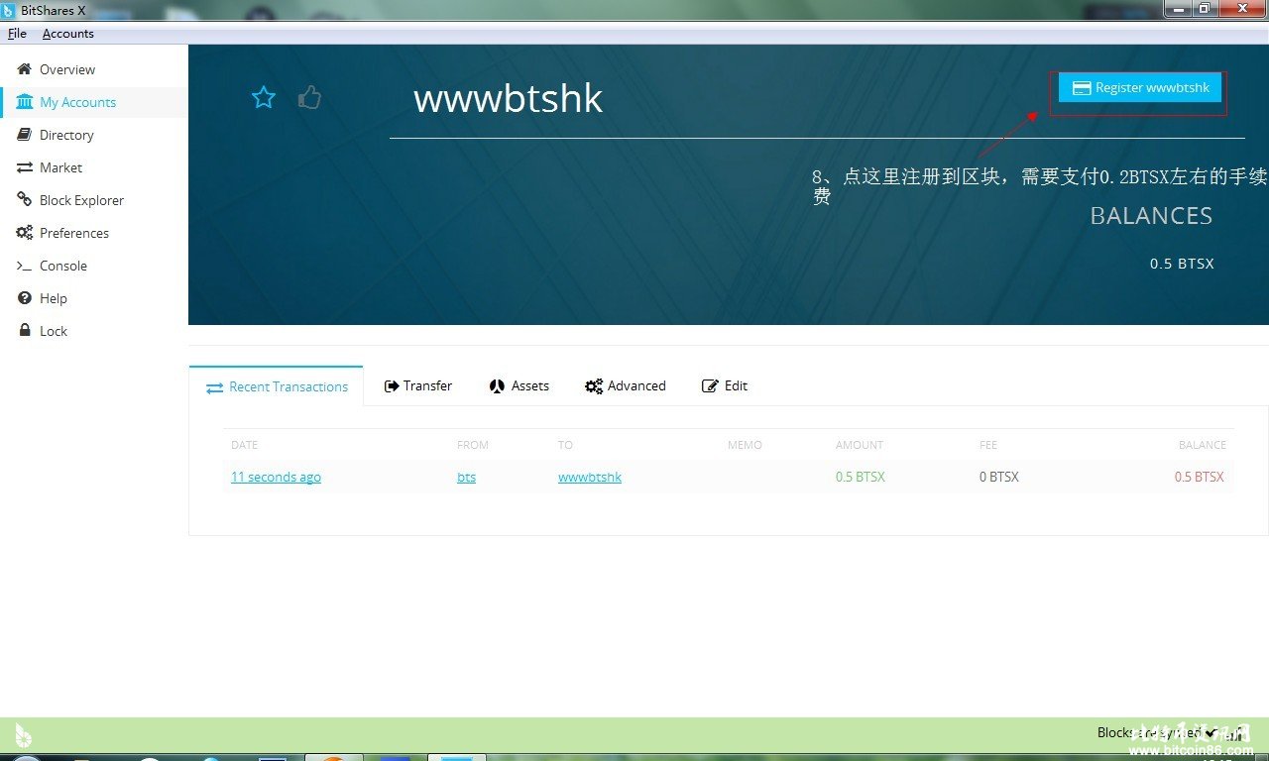Toggle thumbs-up approval for wwwbtshk

tap(309, 97)
